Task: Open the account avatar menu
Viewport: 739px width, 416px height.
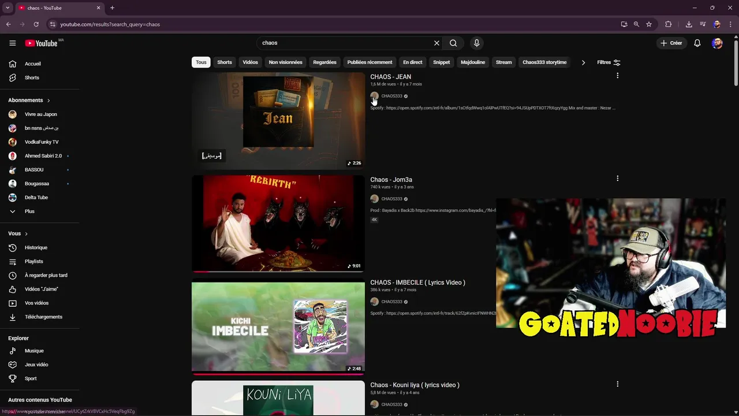Action: tap(717, 43)
